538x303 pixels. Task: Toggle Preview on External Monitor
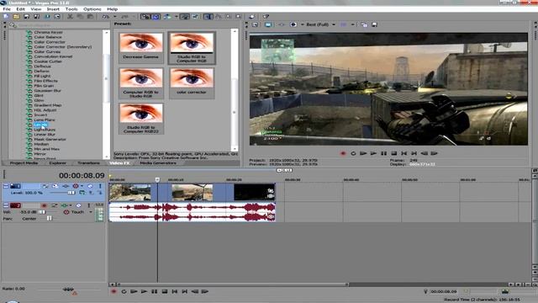268,24
